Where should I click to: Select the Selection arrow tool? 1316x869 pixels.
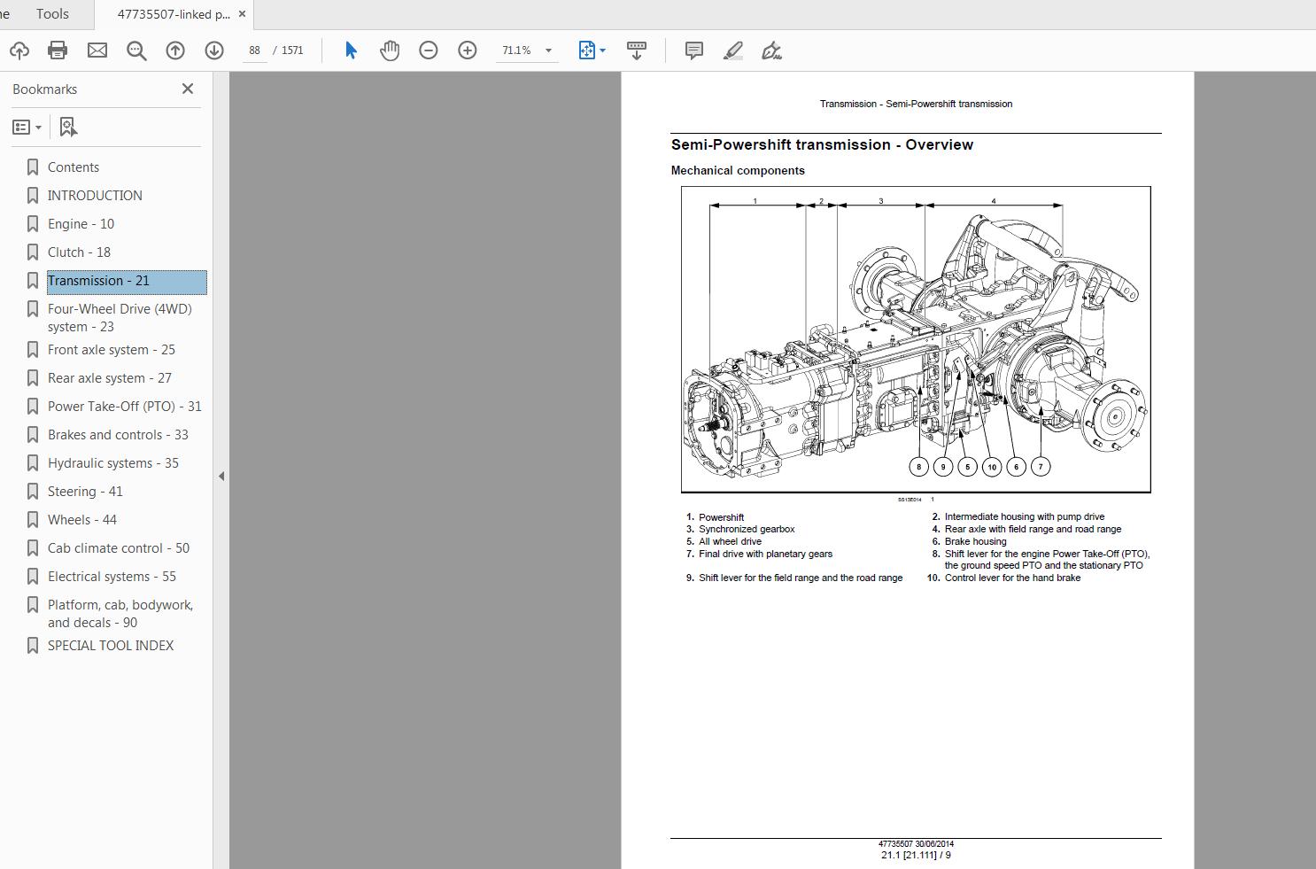click(x=351, y=50)
